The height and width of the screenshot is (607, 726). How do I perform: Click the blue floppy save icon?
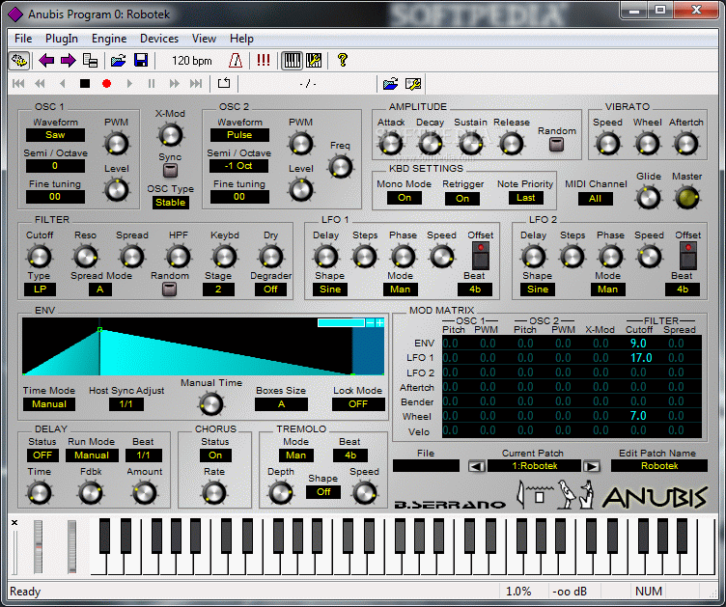(141, 61)
